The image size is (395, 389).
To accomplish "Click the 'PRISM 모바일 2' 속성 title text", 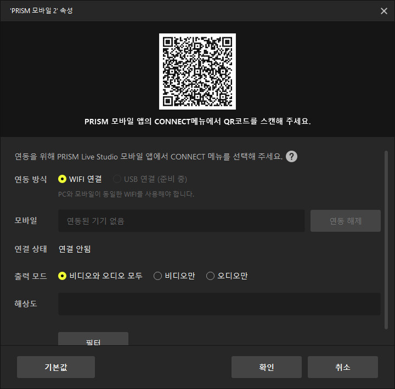I will coord(41,11).
